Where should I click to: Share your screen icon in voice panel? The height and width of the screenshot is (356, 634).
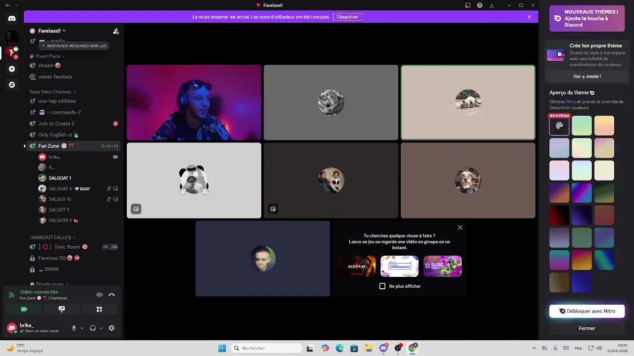(61, 309)
